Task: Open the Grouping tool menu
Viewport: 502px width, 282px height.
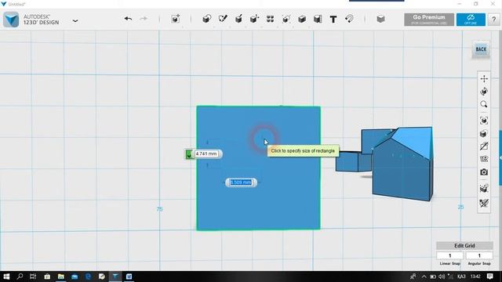Action: (x=286, y=19)
